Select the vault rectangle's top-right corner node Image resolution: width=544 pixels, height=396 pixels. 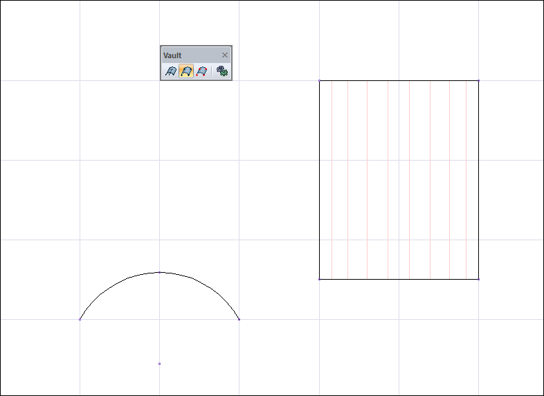coord(479,80)
